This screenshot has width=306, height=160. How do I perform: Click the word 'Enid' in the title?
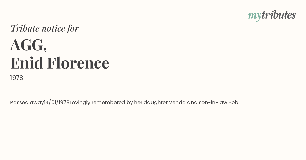pos(27,63)
